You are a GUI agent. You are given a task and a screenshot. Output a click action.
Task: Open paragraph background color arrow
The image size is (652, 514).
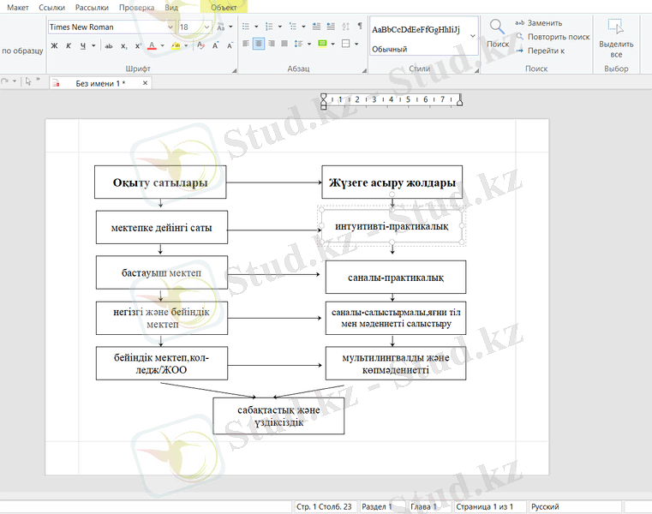click(x=333, y=44)
